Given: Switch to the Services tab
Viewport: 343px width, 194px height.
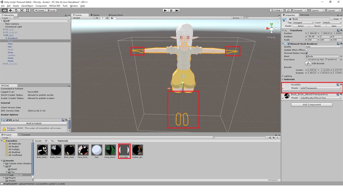Looking at the screenshot, I should click(x=304, y=15).
